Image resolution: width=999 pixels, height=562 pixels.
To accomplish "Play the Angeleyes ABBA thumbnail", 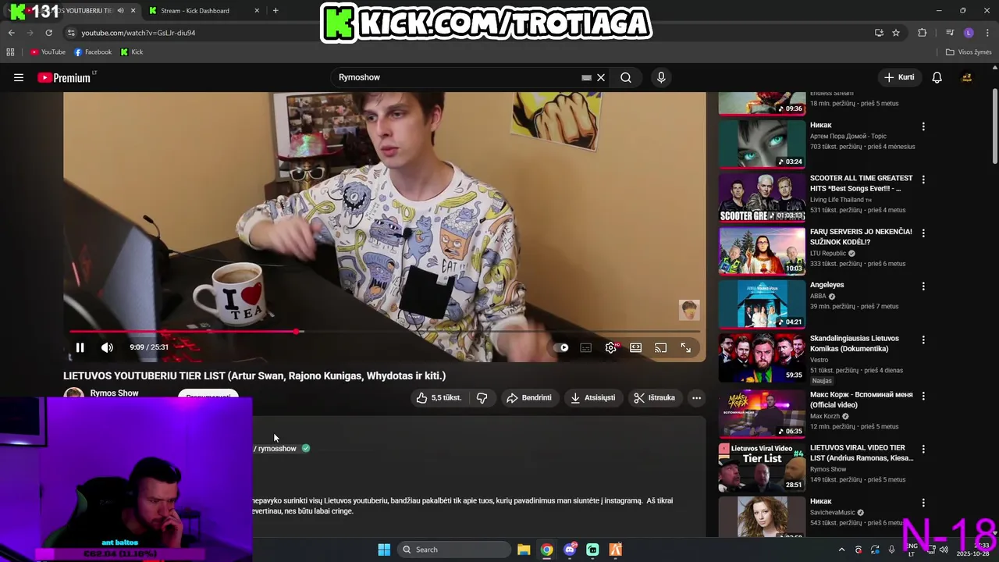I will (762, 304).
